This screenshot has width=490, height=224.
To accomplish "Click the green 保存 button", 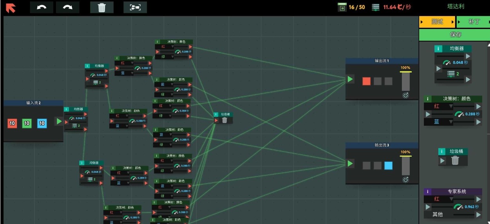I will pos(456,34).
